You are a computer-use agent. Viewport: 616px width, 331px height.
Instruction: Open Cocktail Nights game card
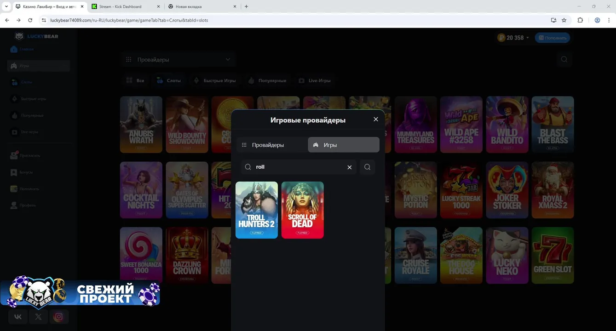(141, 189)
